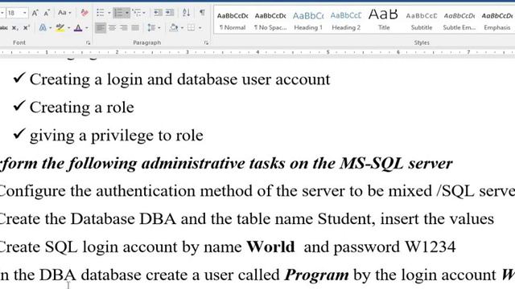
Task: Increase the paragraph indent
Action: tap(170, 13)
